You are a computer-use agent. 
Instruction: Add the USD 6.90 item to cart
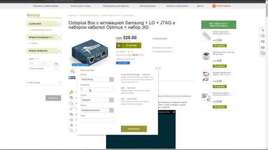point(219,107)
